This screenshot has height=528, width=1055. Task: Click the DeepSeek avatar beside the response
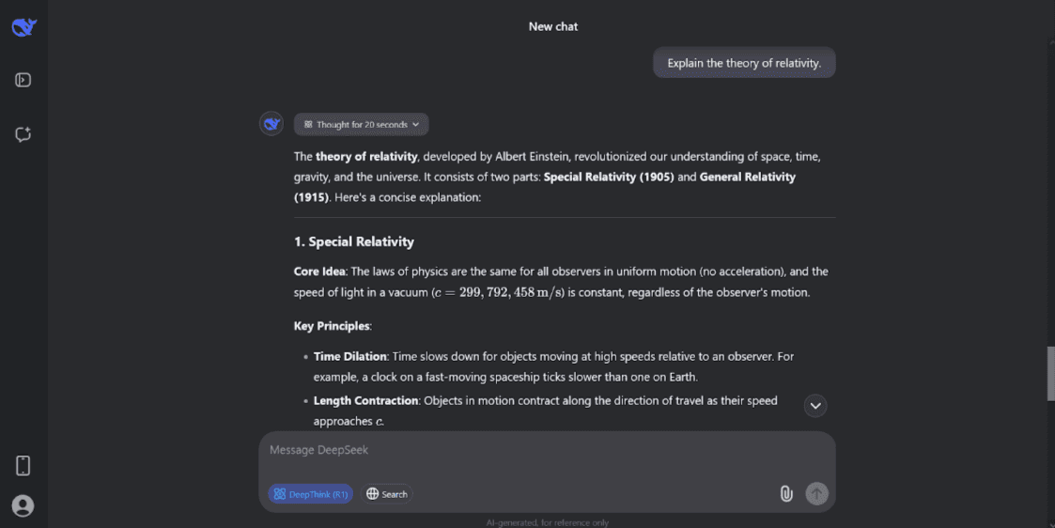[272, 124]
